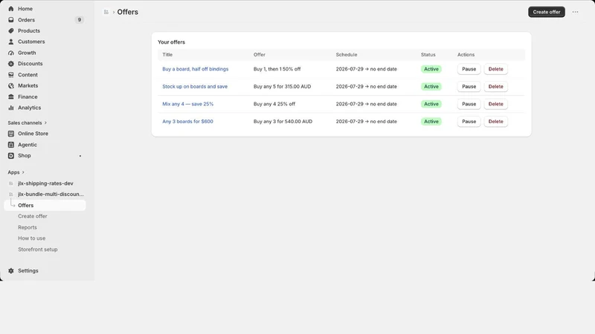Click the Analytics bar chart icon
This screenshot has height=334, width=595.
[x=11, y=108]
